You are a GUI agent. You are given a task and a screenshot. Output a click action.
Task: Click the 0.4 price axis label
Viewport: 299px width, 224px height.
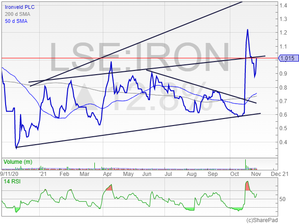[x=283, y=142]
